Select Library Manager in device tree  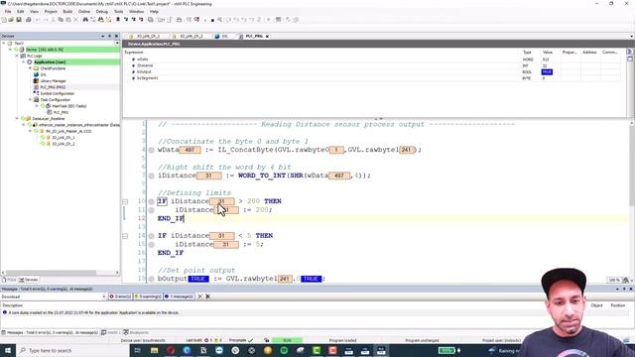(x=53, y=81)
